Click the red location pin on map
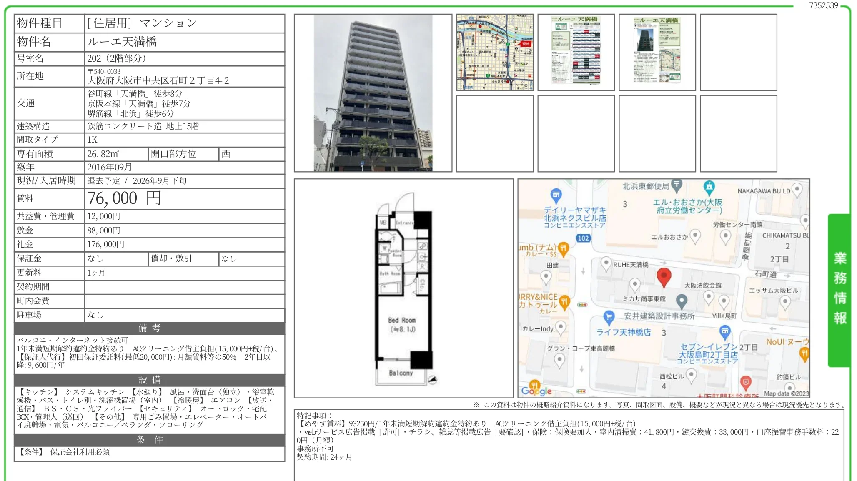Viewport: 857px width, 481px height. click(x=664, y=277)
